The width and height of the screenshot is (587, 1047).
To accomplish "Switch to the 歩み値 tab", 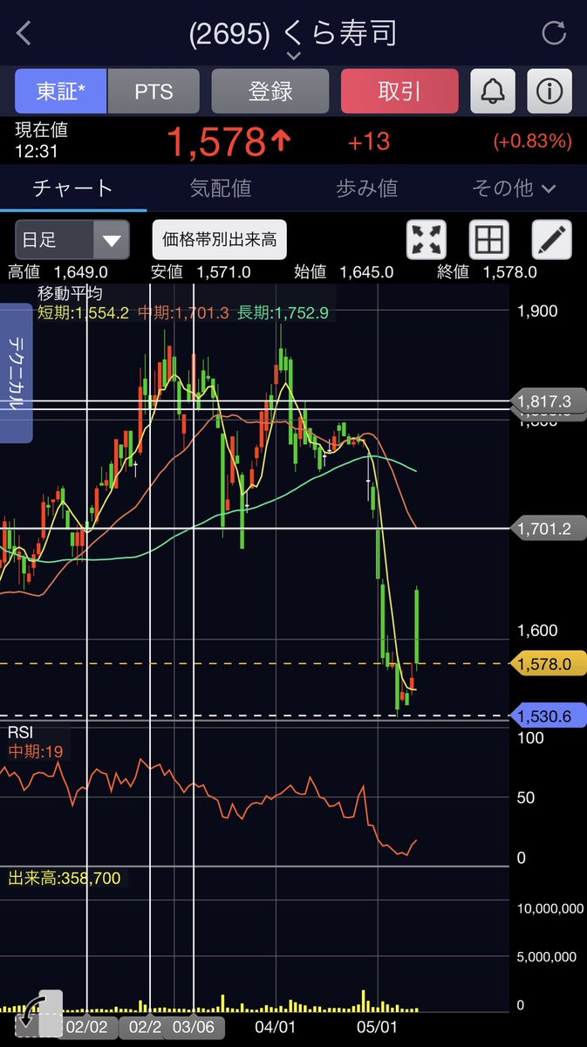I will click(x=367, y=188).
